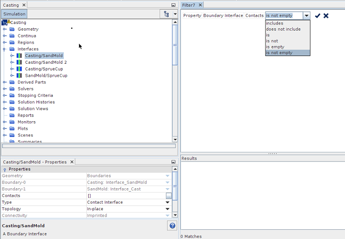Expand the Regions tree node
The height and width of the screenshot is (239, 345).
coord(5,43)
